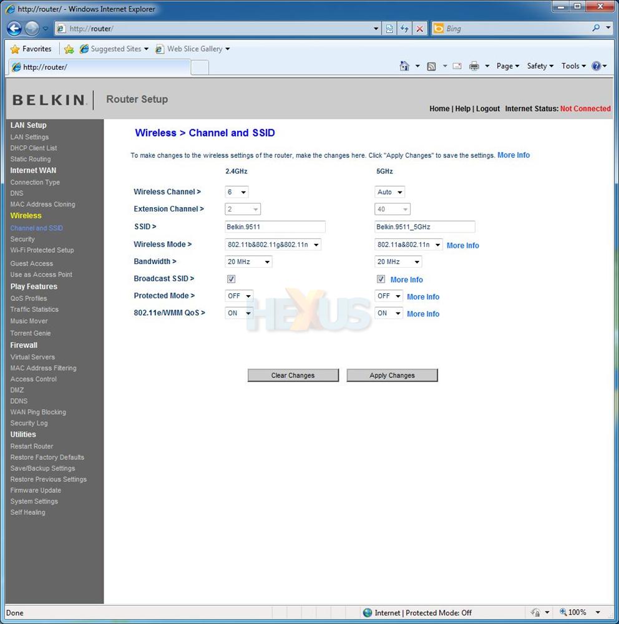The height and width of the screenshot is (624, 619).
Task: Click the Compatibility View icon in address bar
Action: point(389,28)
